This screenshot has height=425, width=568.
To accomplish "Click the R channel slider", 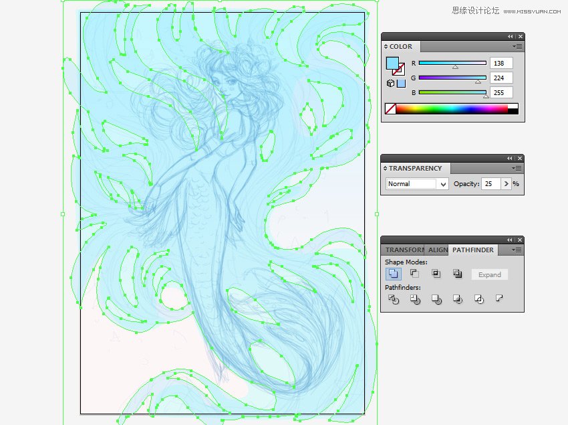I will [452, 63].
